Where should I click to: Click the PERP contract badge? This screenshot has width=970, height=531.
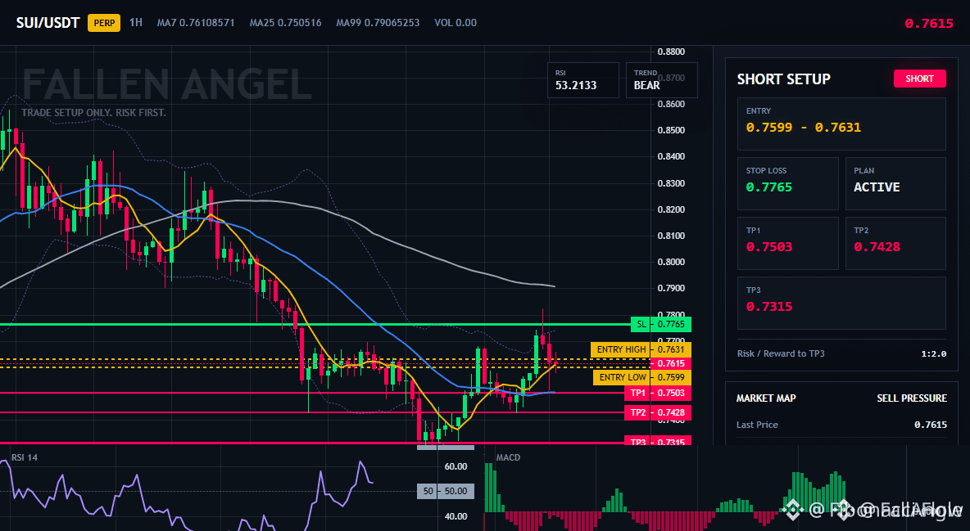[x=104, y=23]
